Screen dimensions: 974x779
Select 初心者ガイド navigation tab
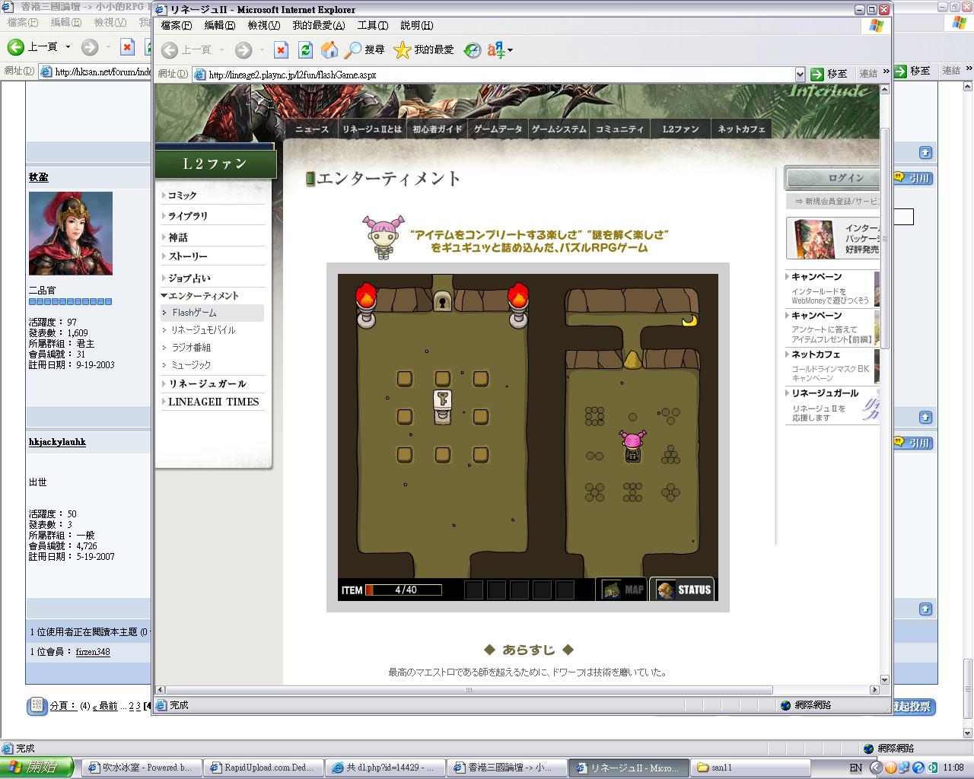[438, 129]
